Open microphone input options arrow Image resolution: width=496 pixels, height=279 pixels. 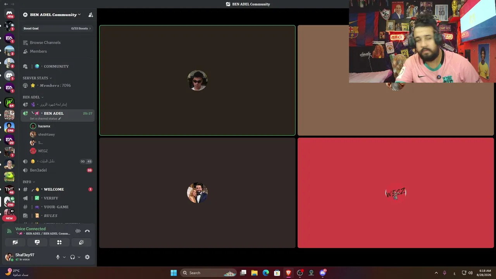(64, 257)
